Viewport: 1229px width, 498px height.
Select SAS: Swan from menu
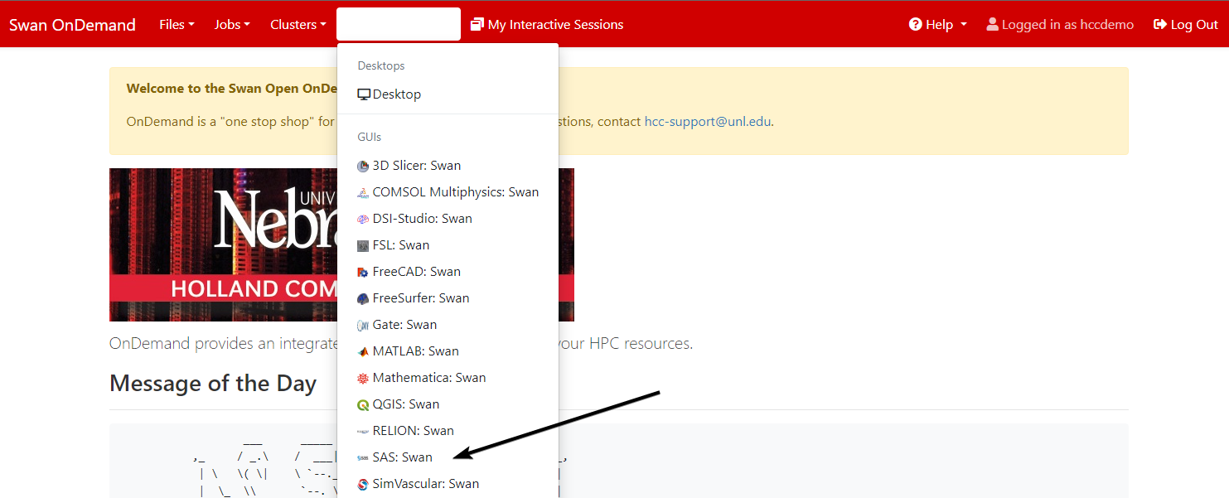448,457
